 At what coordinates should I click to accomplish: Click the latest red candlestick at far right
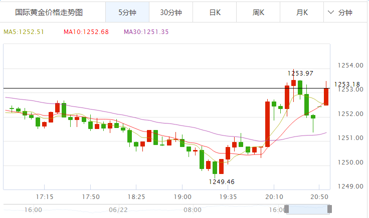pos(326,96)
